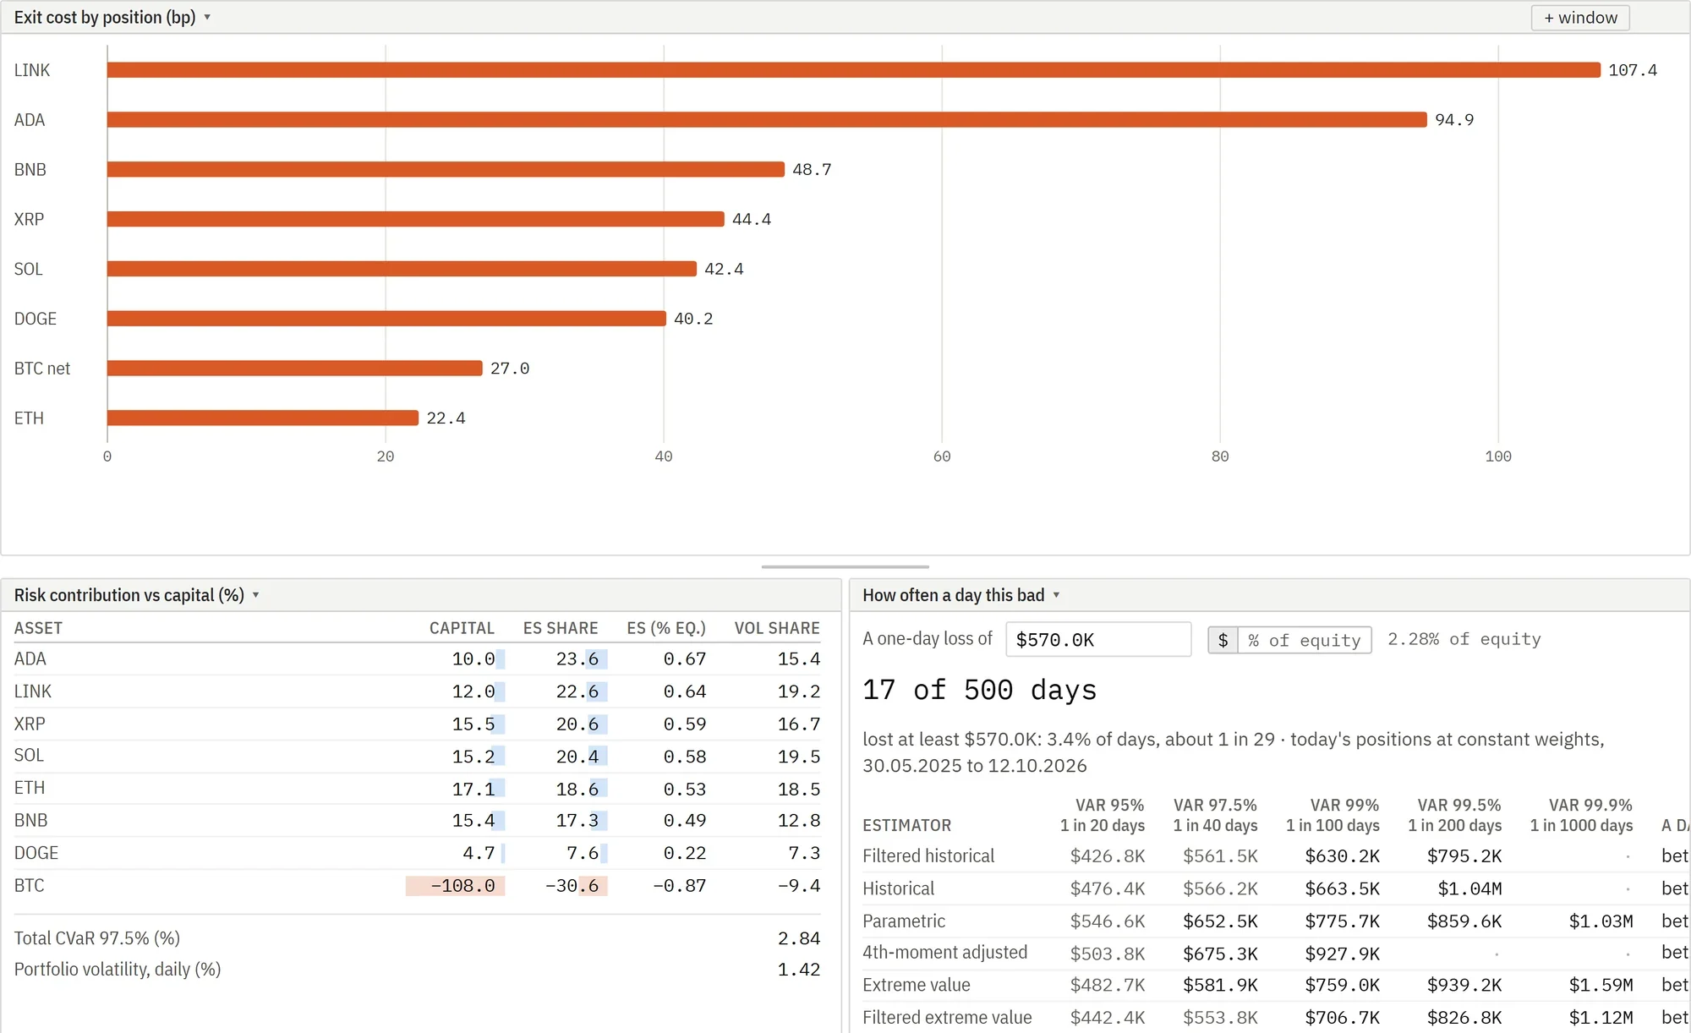Click the ETH bar showing 22.4
This screenshot has height=1033, width=1691.
tap(263, 418)
